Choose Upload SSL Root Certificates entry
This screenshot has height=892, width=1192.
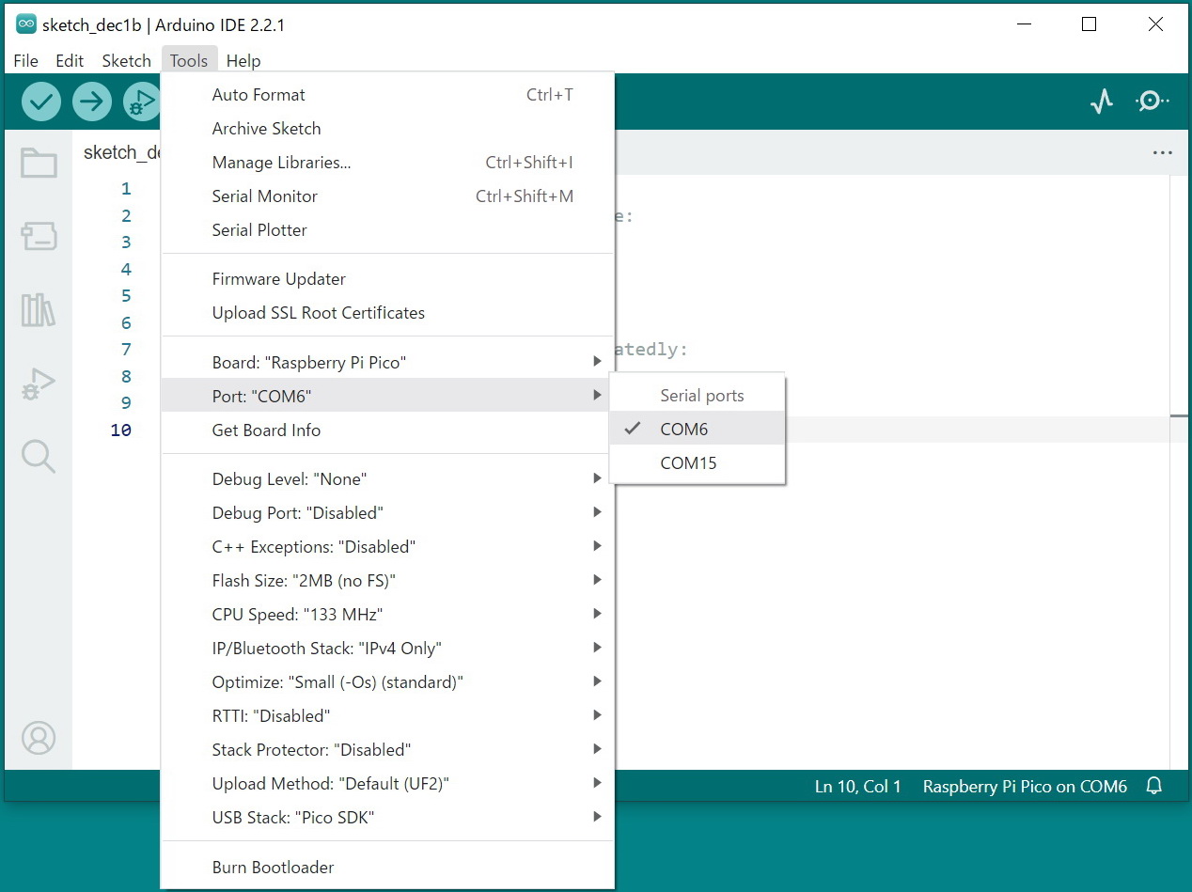[388, 312]
